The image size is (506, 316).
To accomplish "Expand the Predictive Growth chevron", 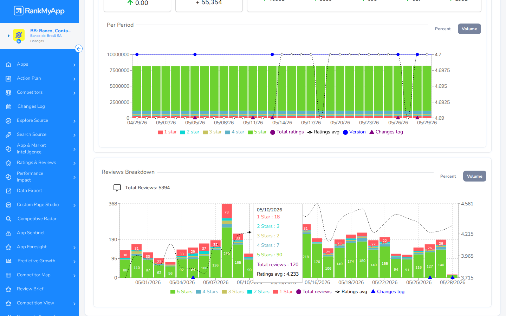I will tap(74, 262).
